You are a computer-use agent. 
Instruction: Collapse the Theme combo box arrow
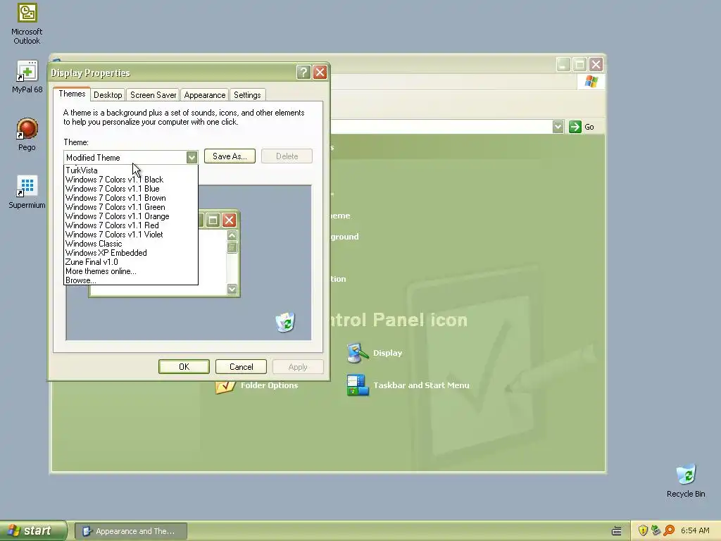point(192,157)
